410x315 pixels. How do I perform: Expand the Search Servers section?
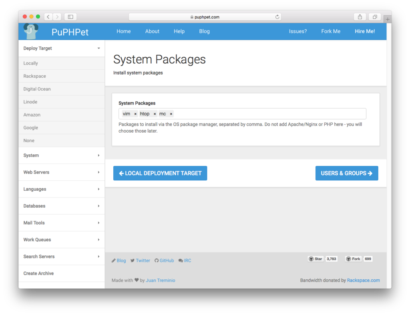pos(62,256)
